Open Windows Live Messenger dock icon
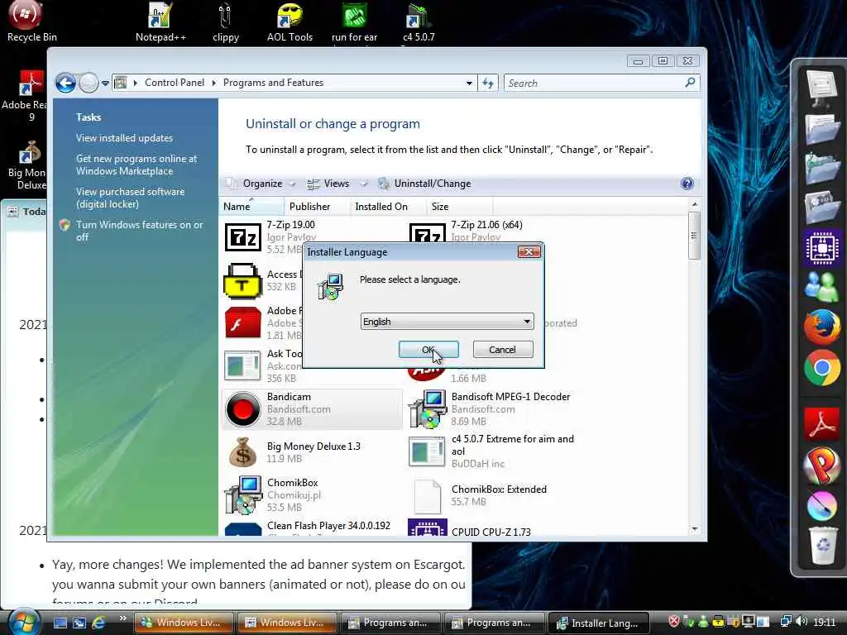The image size is (847, 635). (821, 285)
